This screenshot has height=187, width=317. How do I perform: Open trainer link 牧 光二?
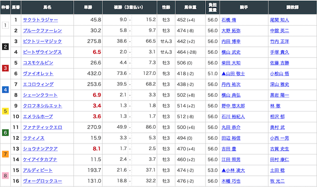pyautogui.click(x=277, y=182)
